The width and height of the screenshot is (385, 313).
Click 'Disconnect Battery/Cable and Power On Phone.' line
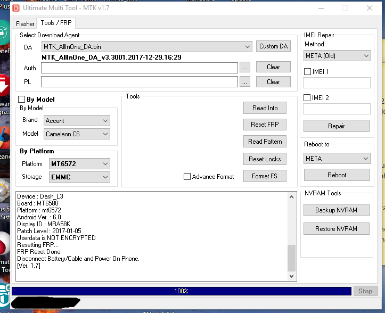click(x=78, y=259)
